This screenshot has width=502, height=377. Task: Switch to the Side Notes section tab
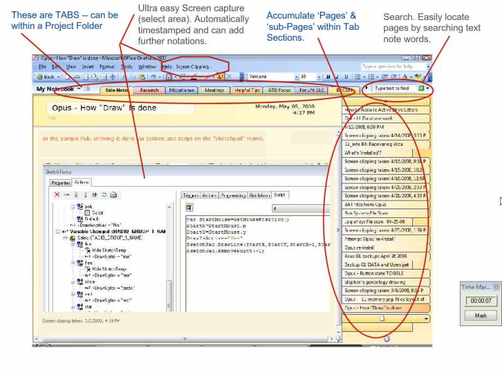click(116, 90)
